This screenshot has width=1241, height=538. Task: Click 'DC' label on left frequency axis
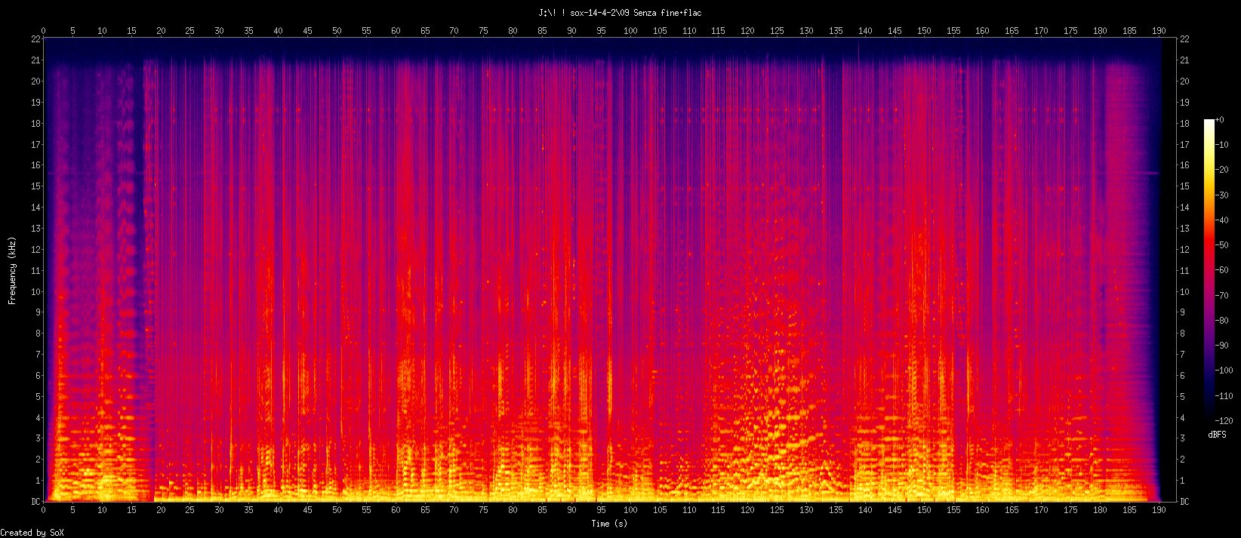click(35, 502)
